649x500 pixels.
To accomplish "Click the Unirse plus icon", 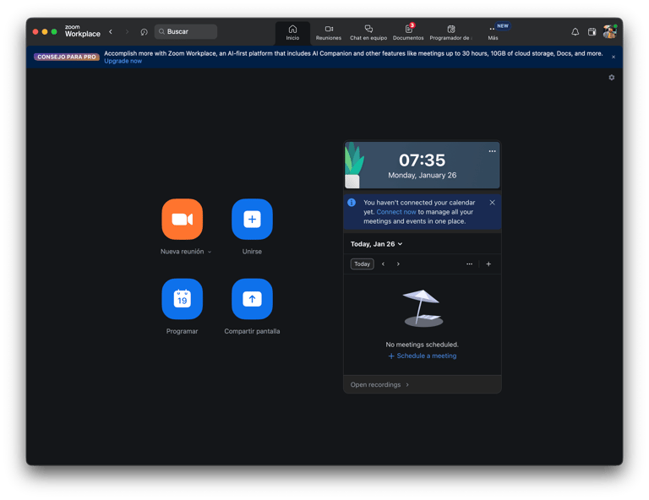I will (x=252, y=220).
